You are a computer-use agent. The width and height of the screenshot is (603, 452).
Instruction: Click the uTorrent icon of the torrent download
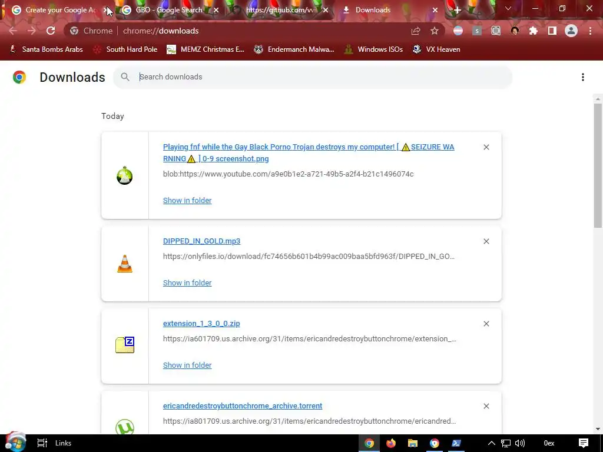pyautogui.click(x=125, y=427)
